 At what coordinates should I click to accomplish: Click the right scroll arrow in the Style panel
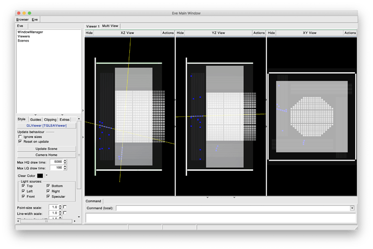(x=75, y=221)
